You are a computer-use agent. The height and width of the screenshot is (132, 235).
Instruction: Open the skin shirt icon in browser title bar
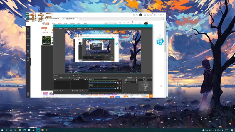148,15
